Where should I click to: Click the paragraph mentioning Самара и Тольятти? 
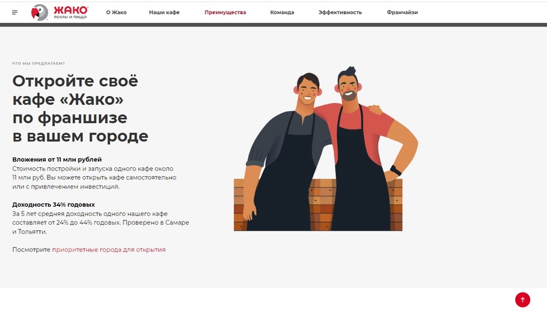[x=100, y=222]
